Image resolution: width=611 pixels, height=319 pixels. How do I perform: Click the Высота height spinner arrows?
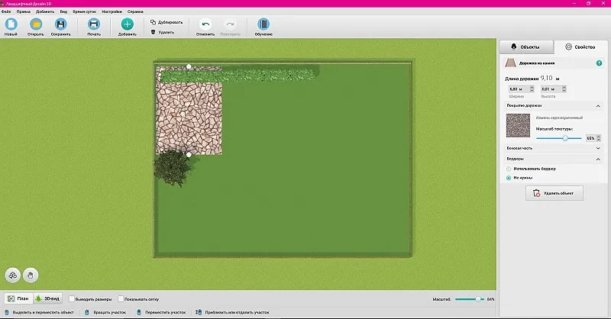pyautogui.click(x=564, y=89)
